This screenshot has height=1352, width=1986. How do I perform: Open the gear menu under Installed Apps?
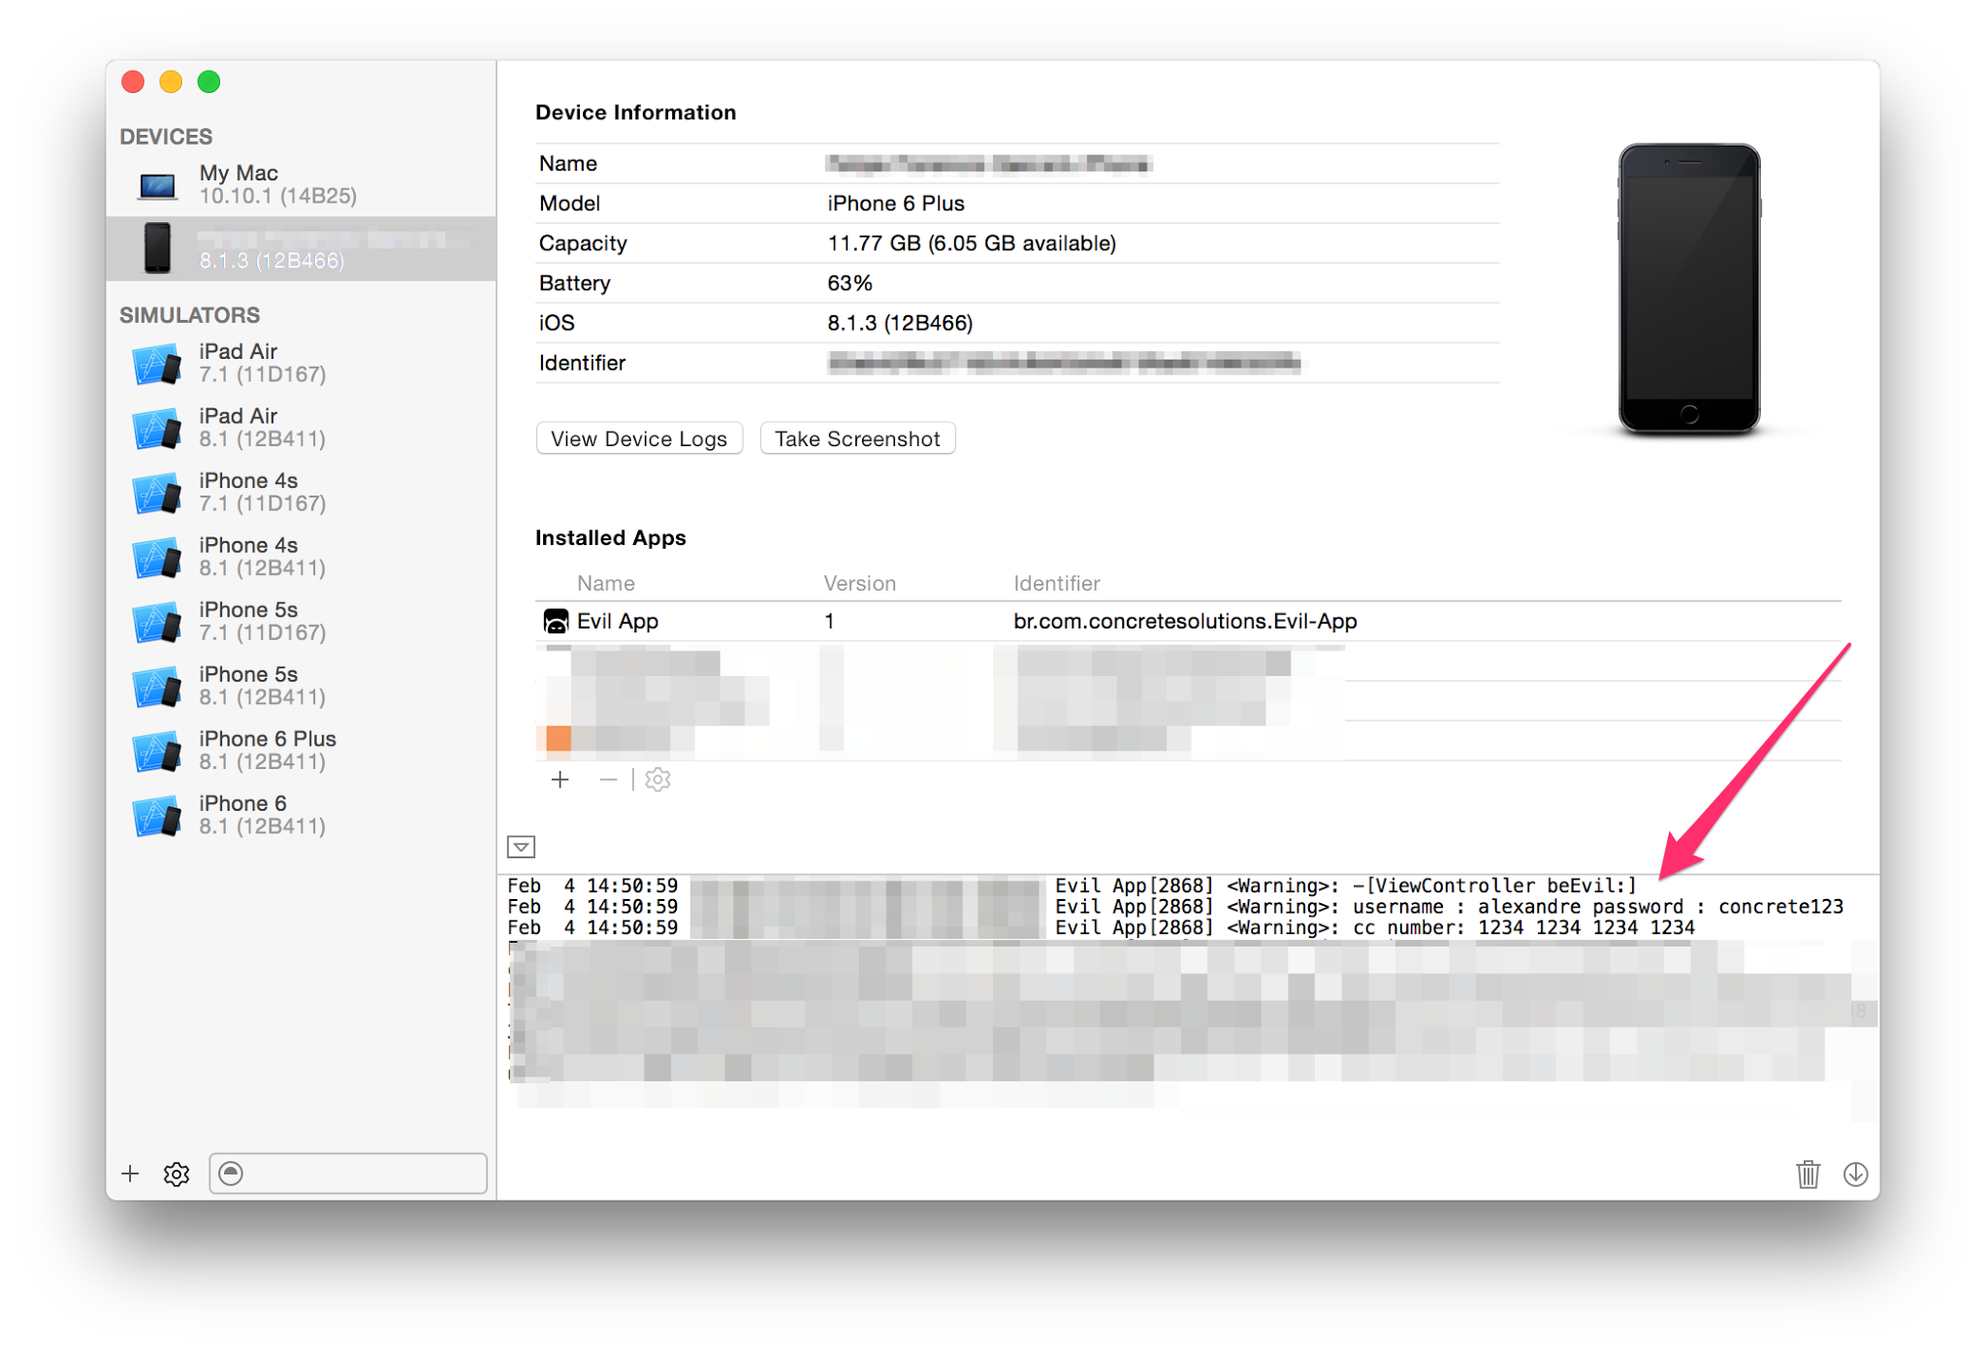657,780
